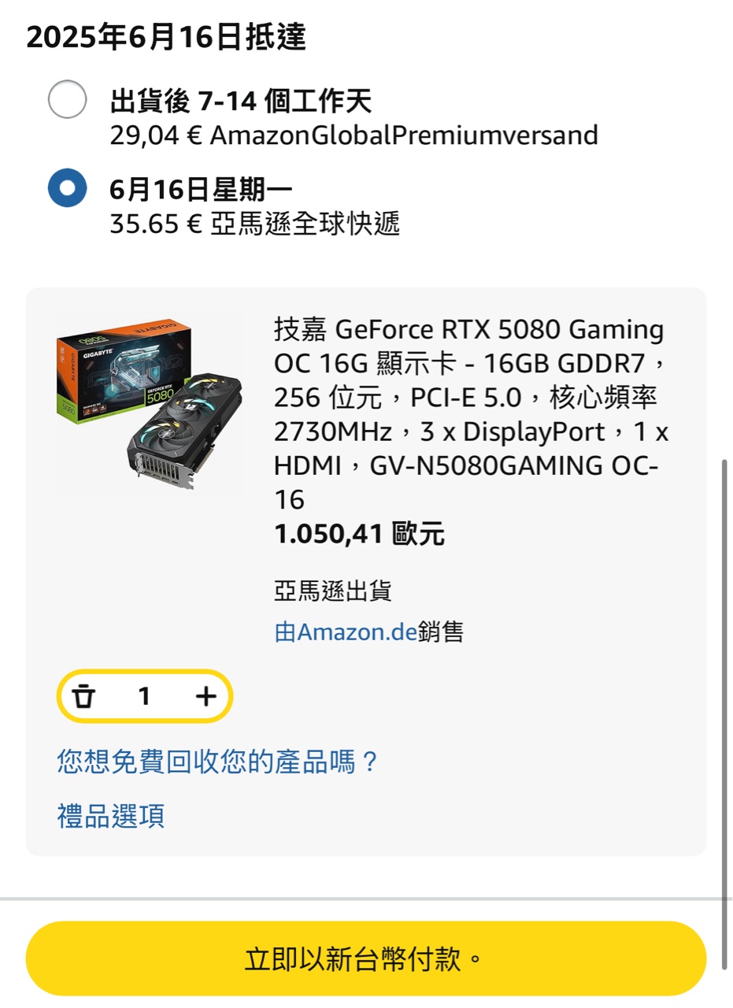Tap the 6月16日星期一 option label
This screenshot has width=733, height=1008.
[x=201, y=189]
